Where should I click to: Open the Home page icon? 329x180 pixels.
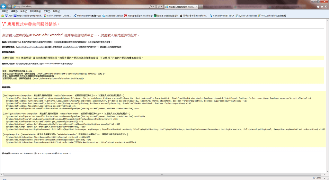pyautogui.click(x=318, y=7)
